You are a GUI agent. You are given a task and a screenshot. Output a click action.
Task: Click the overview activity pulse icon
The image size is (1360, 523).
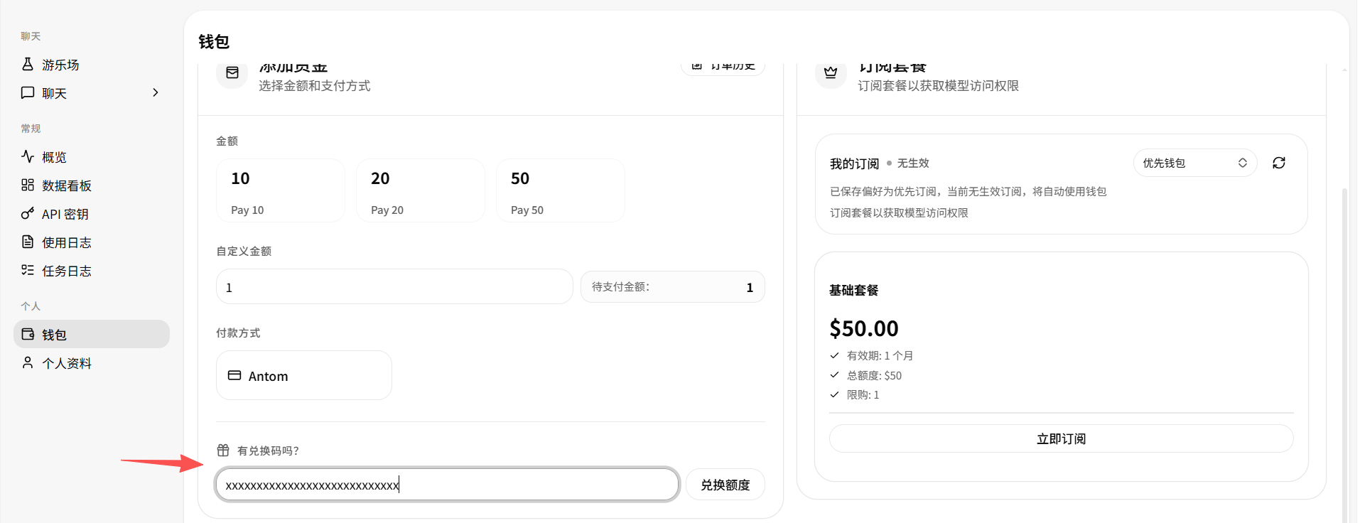point(28,156)
